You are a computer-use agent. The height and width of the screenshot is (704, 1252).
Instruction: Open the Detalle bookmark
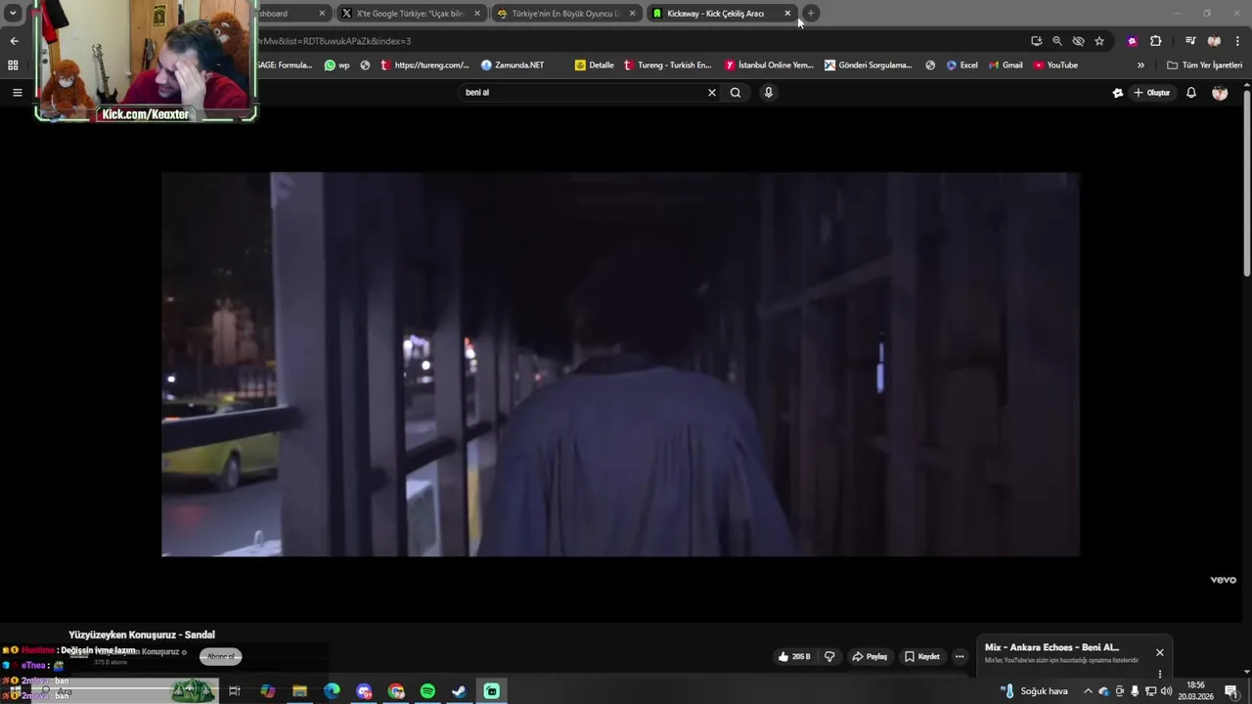click(x=595, y=66)
